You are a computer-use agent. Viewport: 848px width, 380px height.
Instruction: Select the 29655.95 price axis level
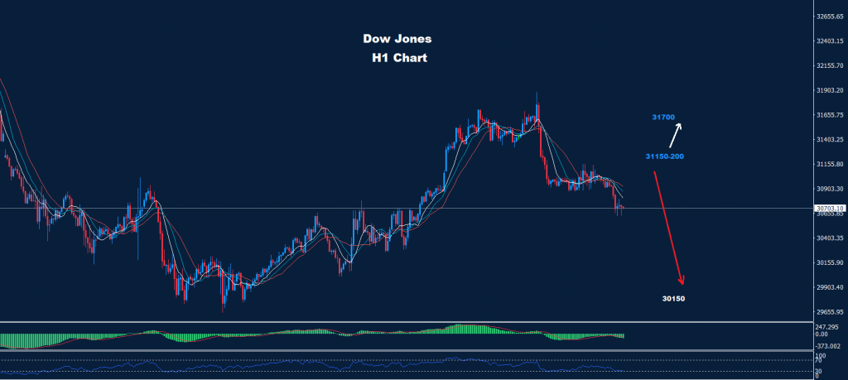pos(829,313)
